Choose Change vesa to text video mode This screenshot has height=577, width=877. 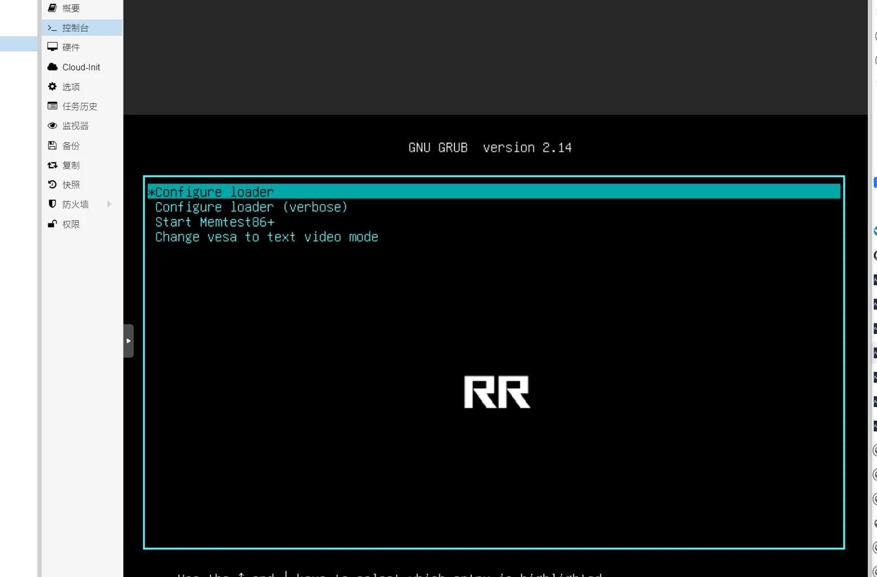click(x=266, y=237)
